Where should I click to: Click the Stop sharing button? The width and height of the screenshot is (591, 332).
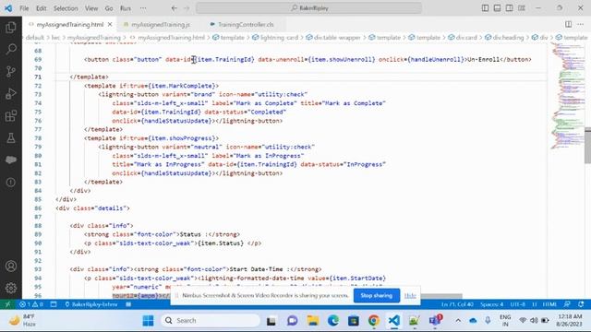tap(377, 295)
